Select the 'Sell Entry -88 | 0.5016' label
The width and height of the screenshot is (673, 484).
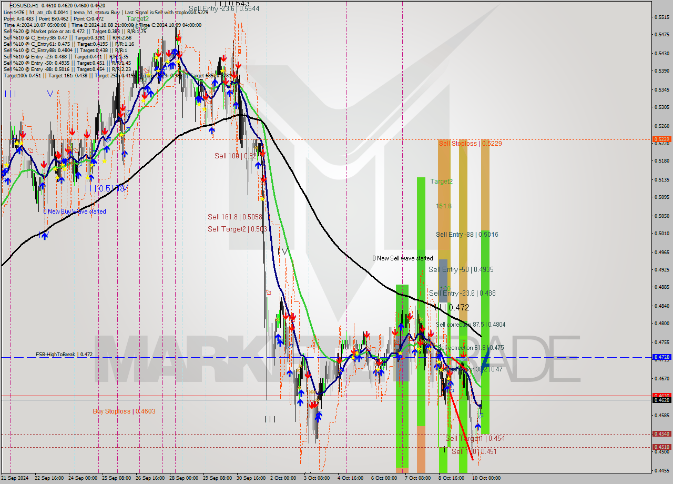[467, 235]
